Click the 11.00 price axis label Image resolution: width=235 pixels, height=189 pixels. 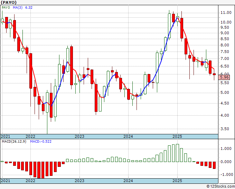(x=226, y=12)
